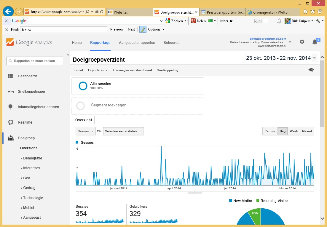Open Aangepaste rapporten tab

[x=137, y=42]
